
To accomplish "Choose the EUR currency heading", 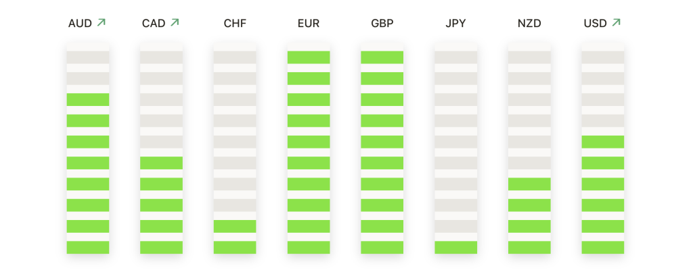I will (x=309, y=24).
